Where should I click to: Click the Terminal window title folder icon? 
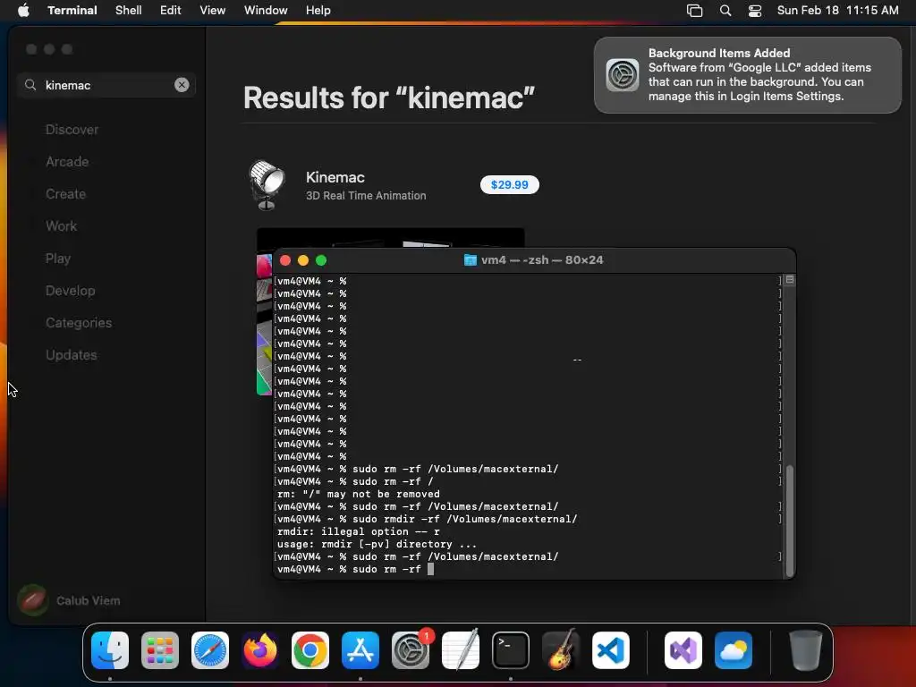[x=470, y=260]
